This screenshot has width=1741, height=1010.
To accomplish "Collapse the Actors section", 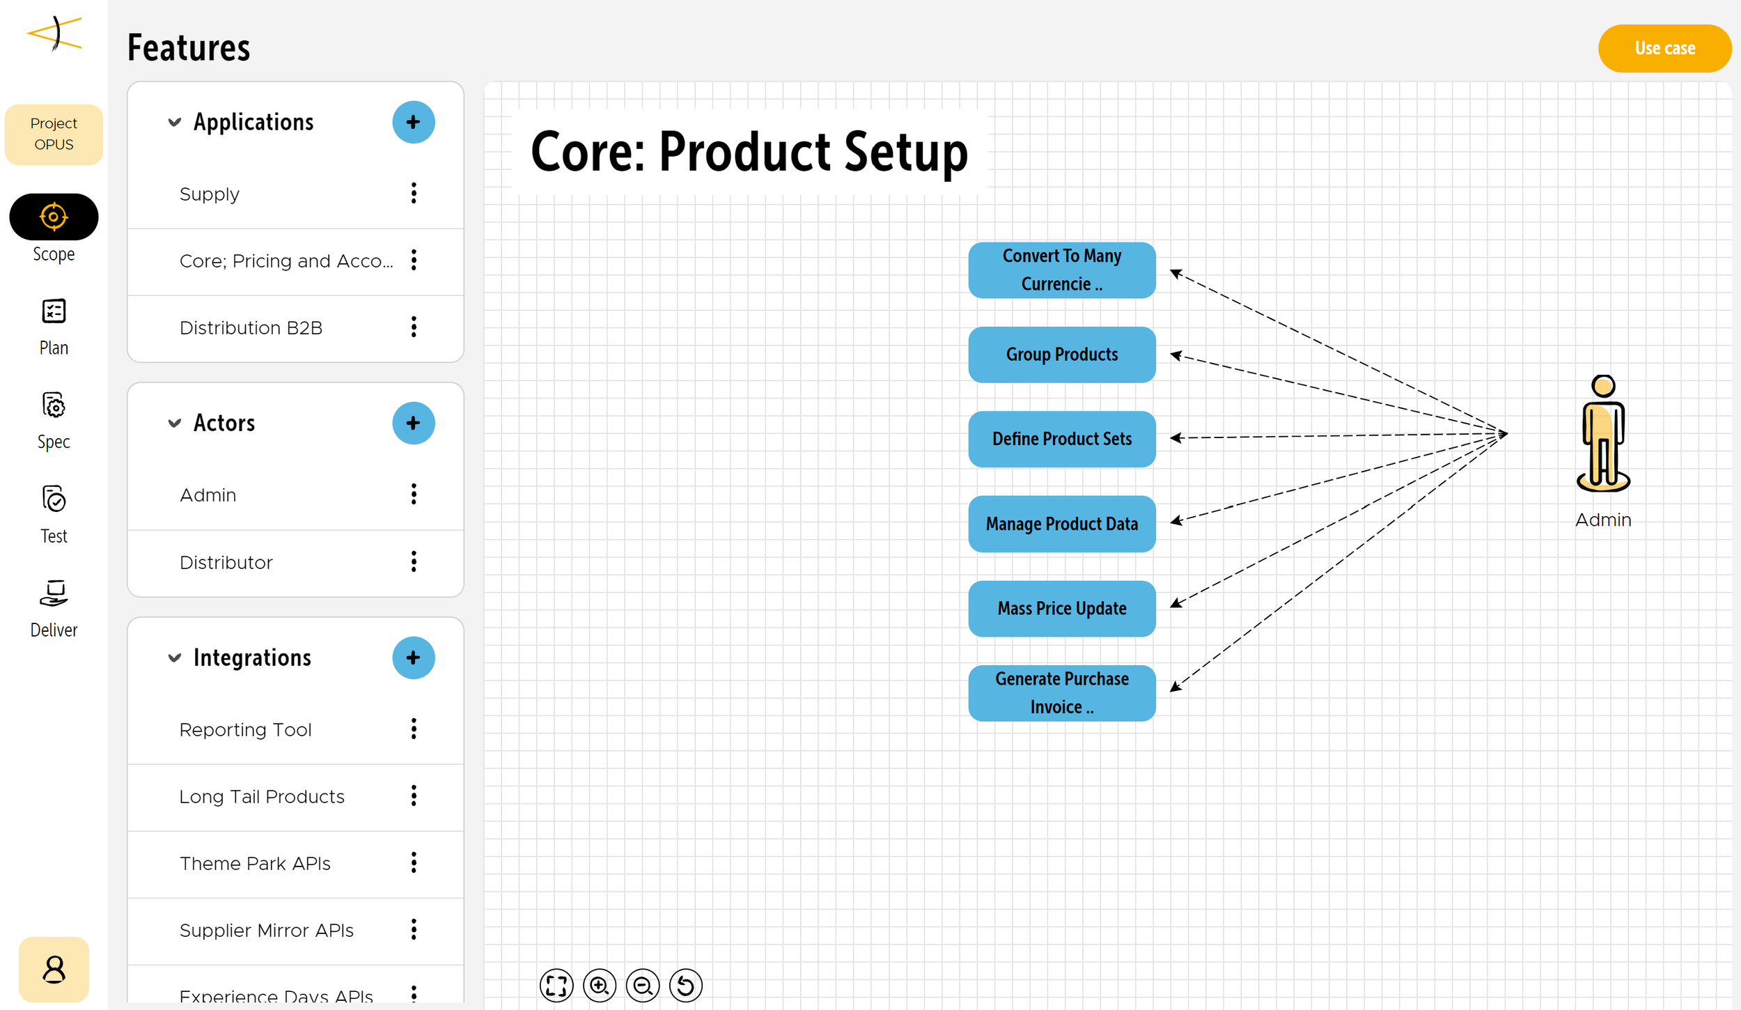I will coord(174,424).
